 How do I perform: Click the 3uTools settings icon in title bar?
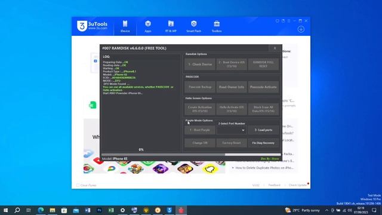pos(277,21)
